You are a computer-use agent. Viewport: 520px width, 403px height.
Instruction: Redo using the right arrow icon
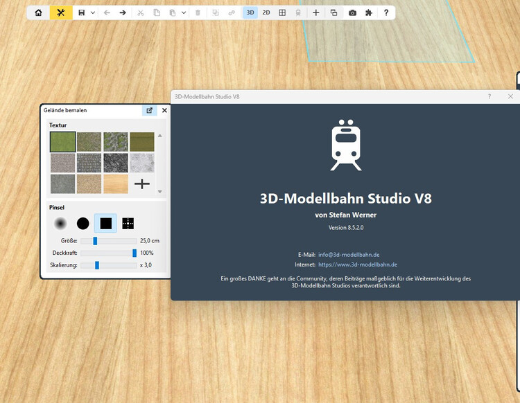coord(123,13)
